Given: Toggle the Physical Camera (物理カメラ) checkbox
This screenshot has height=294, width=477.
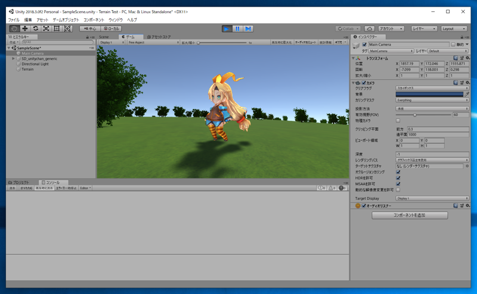Looking at the screenshot, I should click(x=398, y=121).
